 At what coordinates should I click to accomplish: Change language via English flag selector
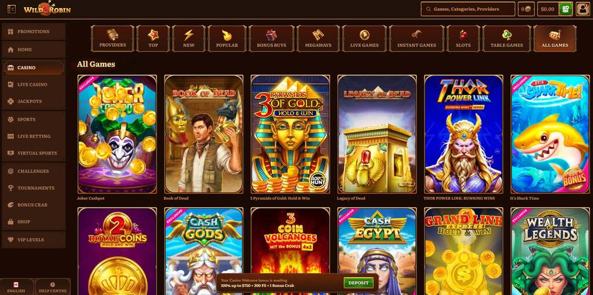pos(16,287)
